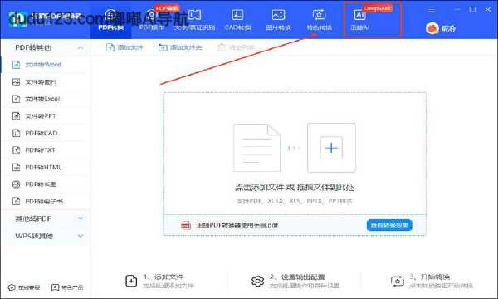Open the 迅捷AI DeepSeek tool
Viewport: 498px width, 299px height.
pyautogui.click(x=360, y=20)
